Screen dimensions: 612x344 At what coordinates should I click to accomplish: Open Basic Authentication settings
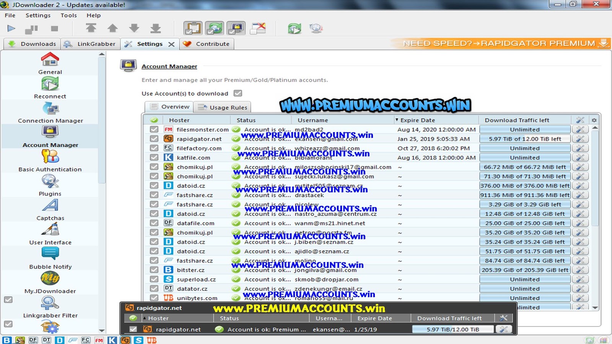(x=50, y=161)
